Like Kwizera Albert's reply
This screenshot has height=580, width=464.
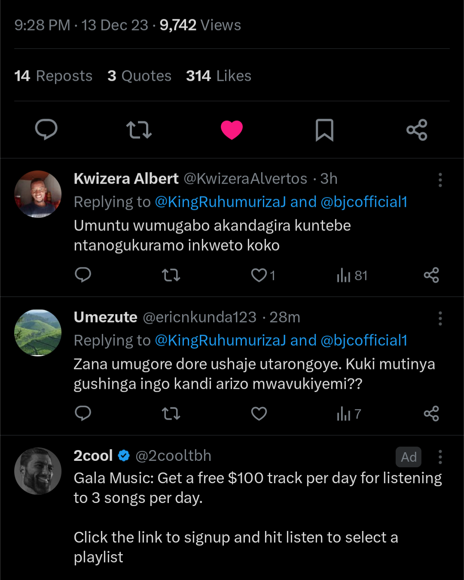coord(259,275)
